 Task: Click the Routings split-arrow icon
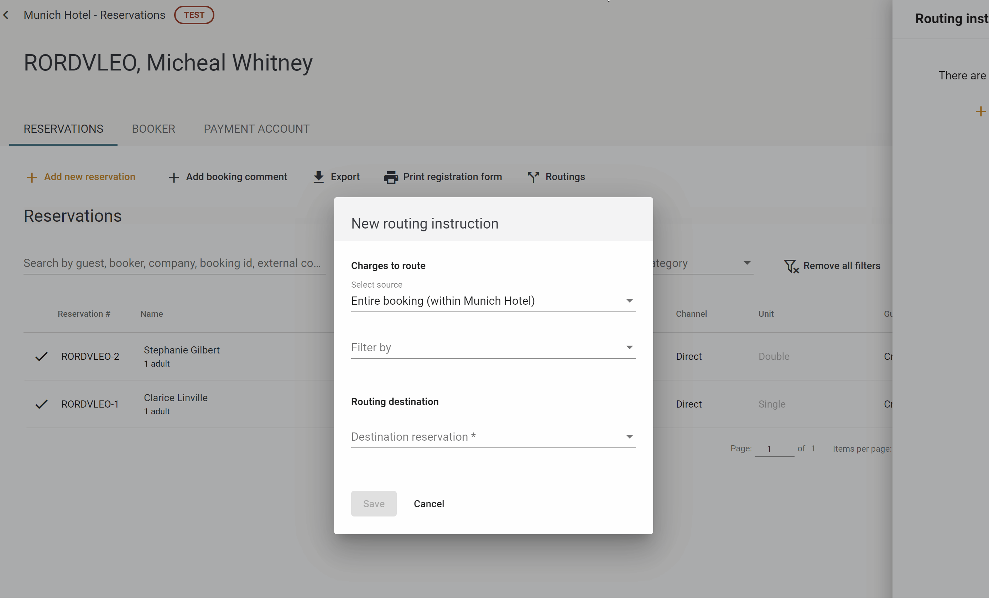[x=533, y=177]
